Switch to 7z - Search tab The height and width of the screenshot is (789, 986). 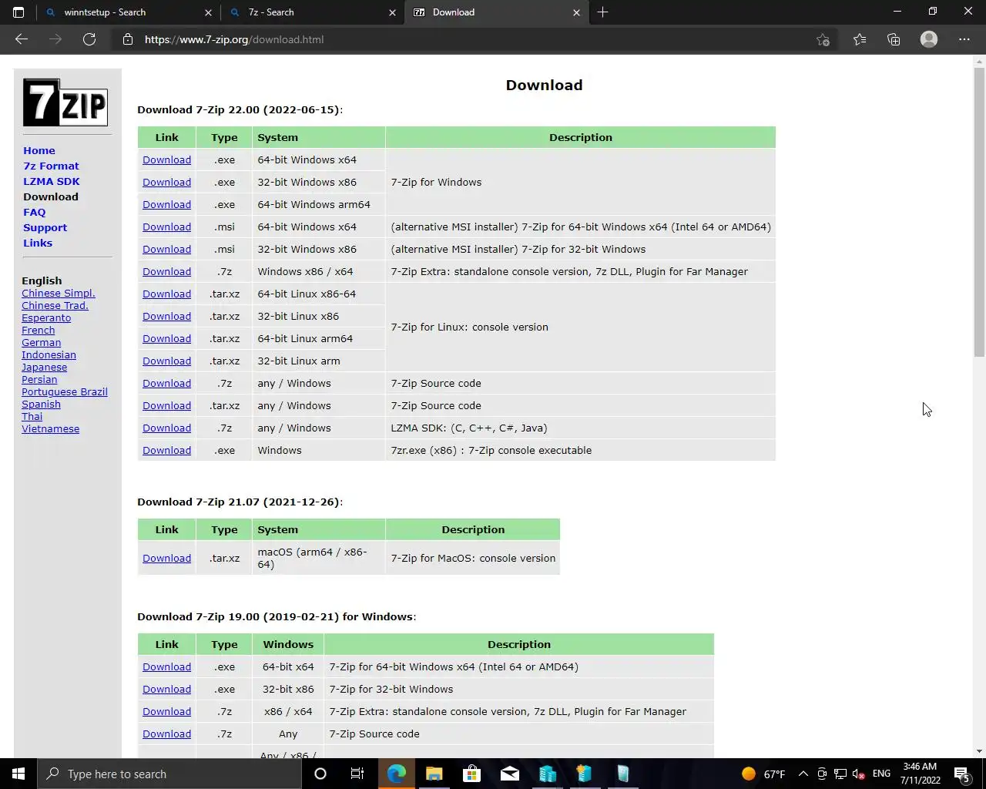click(311, 12)
